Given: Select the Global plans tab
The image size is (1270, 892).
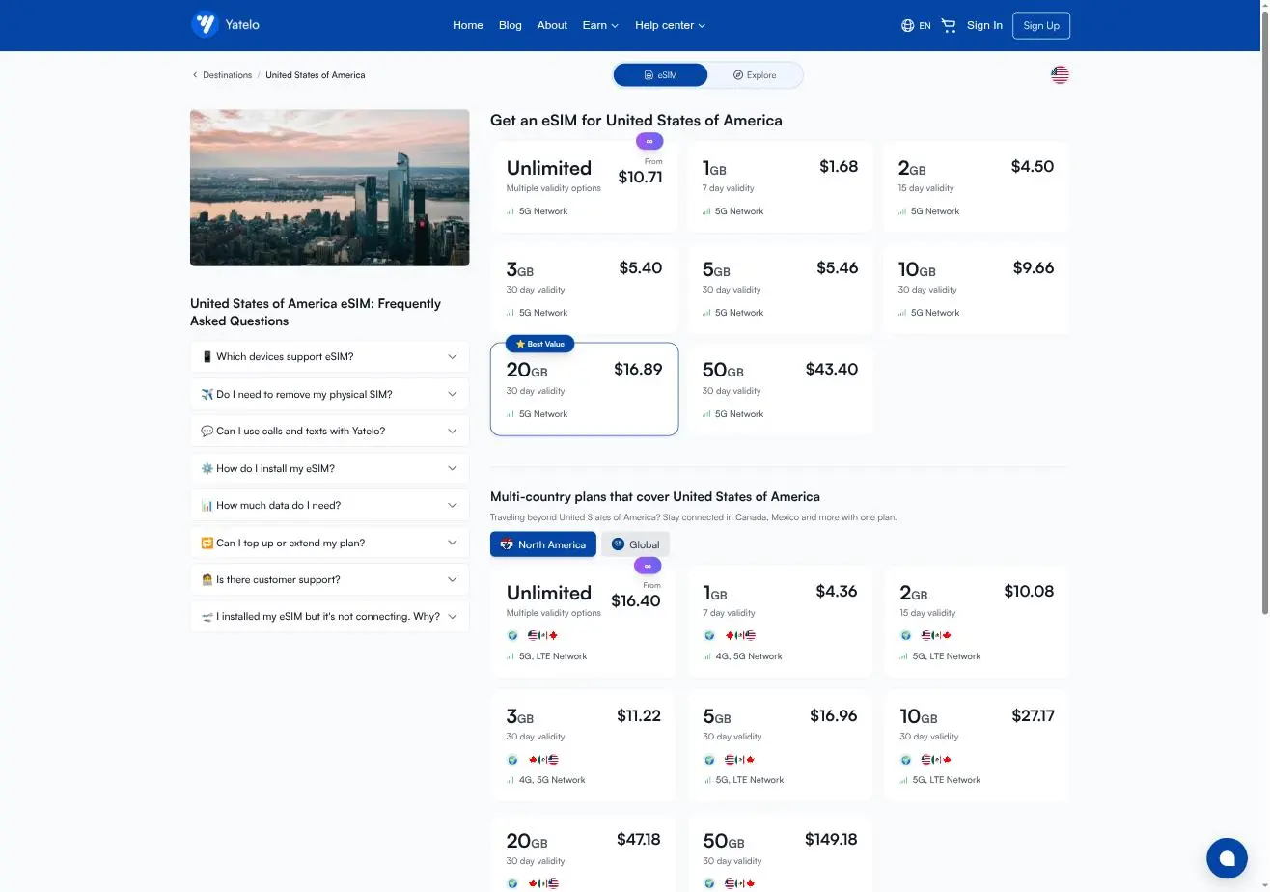Looking at the screenshot, I should point(635,544).
